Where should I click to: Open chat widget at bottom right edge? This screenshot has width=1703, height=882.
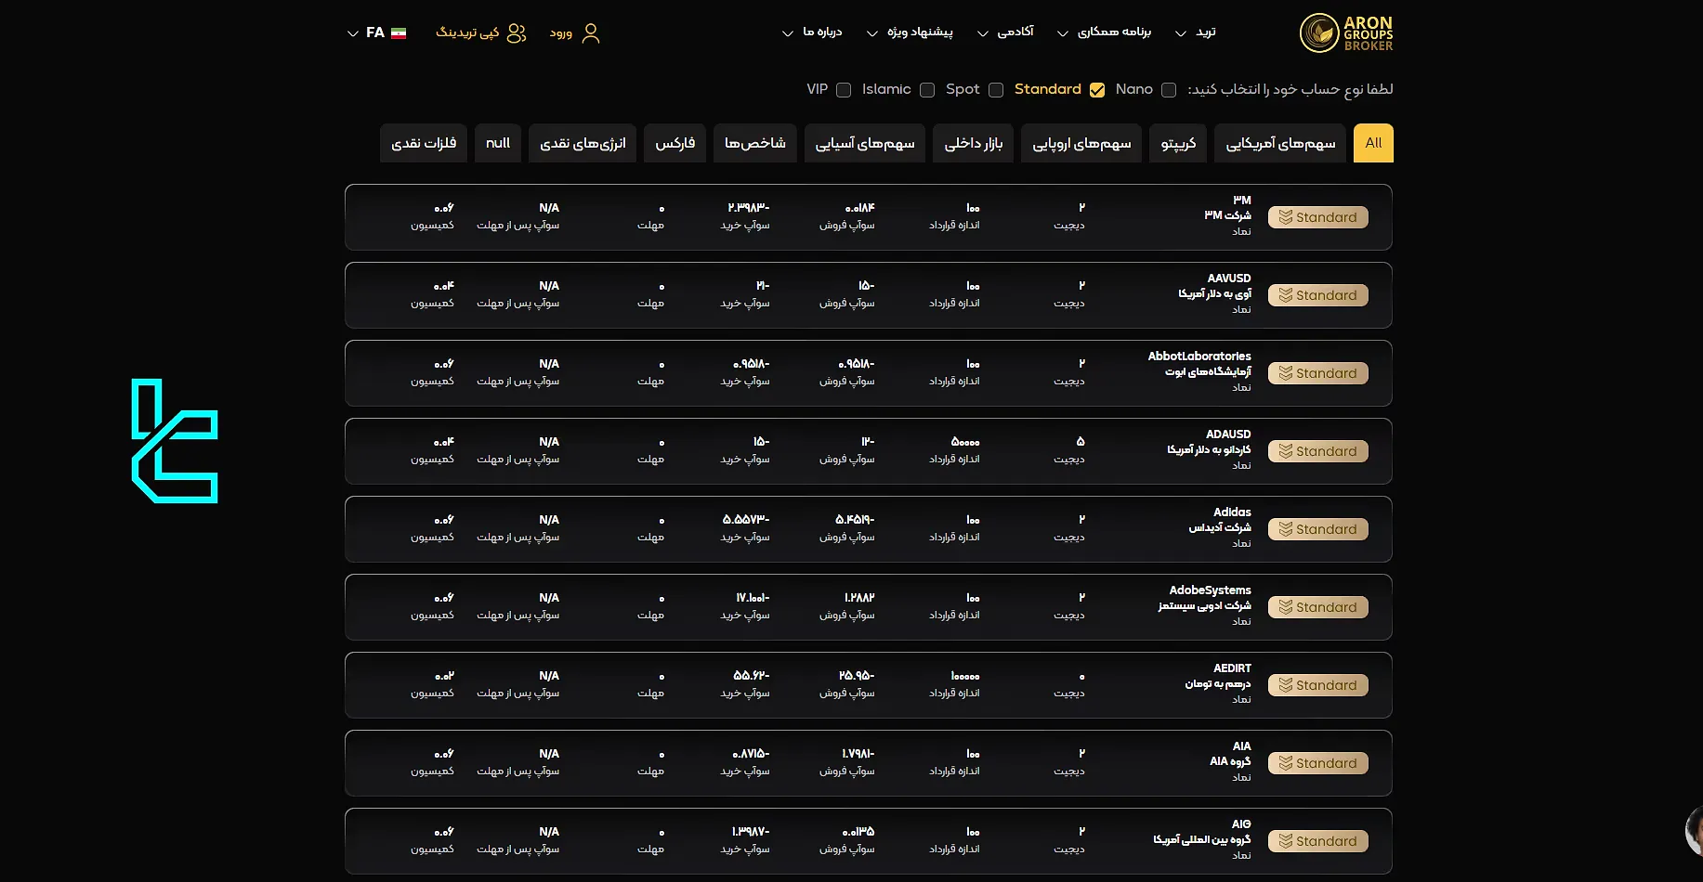[x=1694, y=830]
